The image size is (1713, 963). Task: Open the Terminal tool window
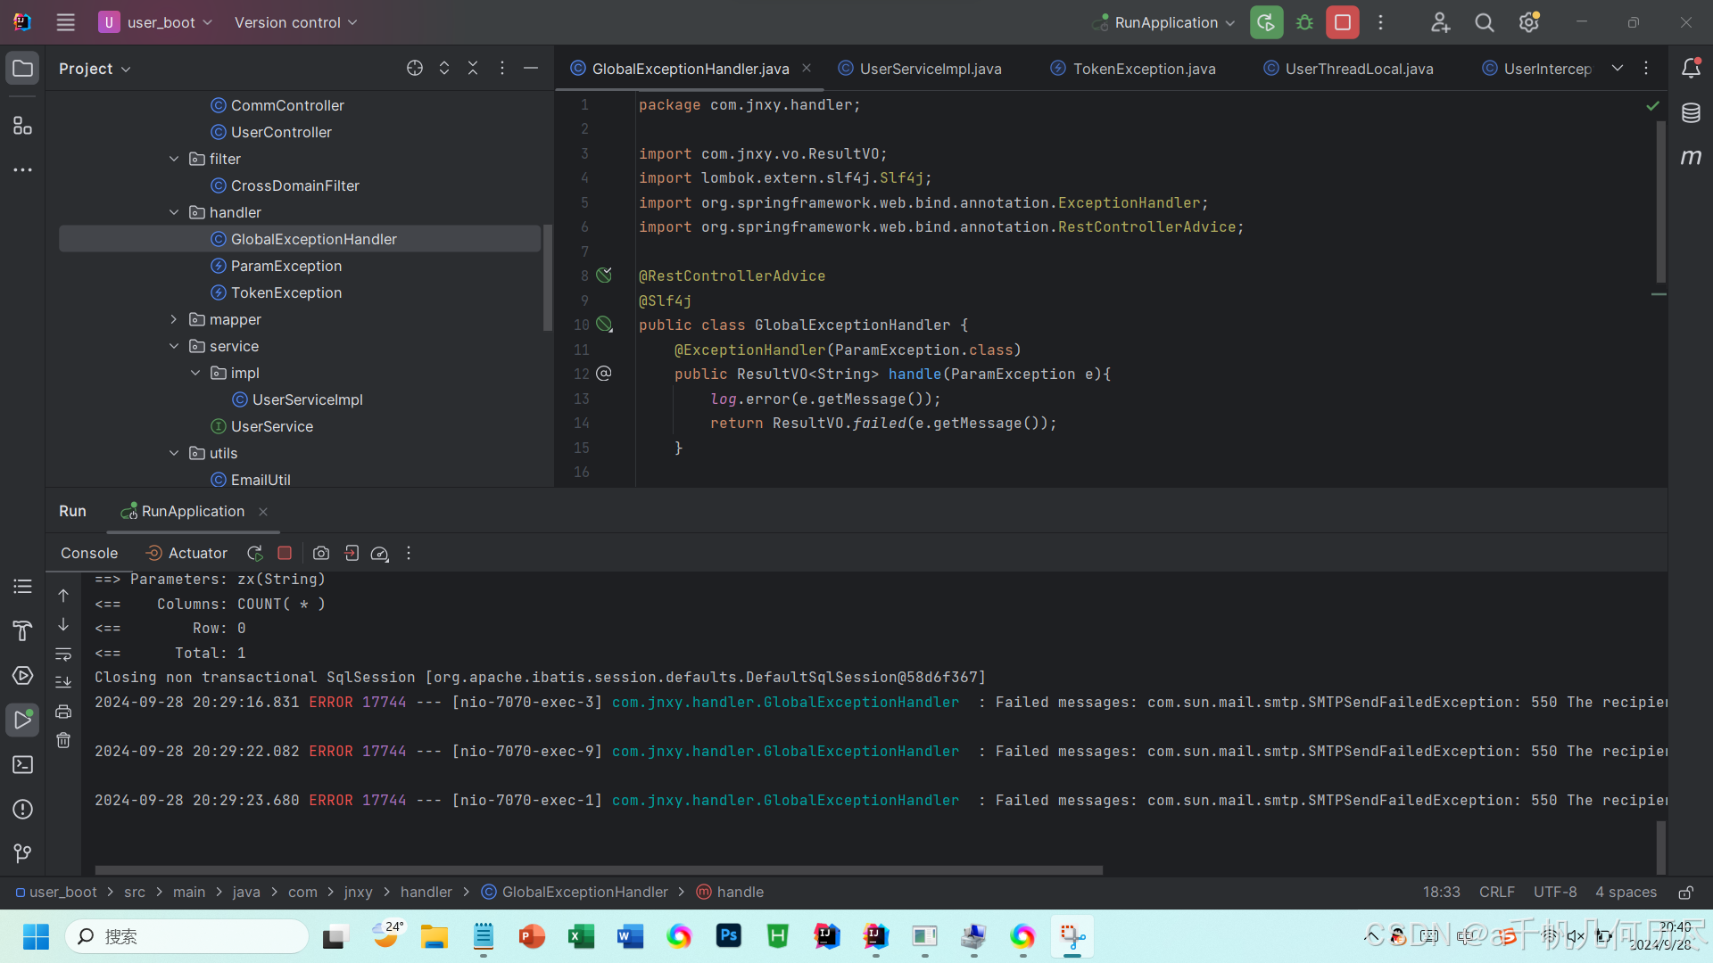[x=22, y=765]
